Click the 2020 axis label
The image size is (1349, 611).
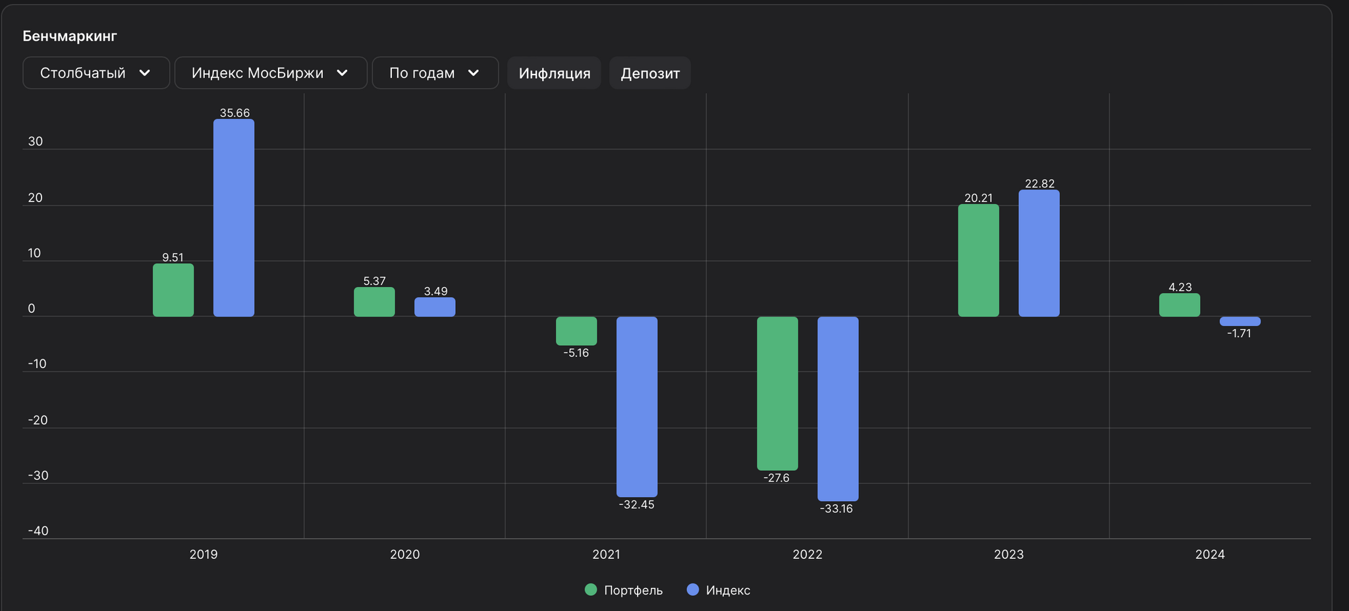tap(405, 554)
